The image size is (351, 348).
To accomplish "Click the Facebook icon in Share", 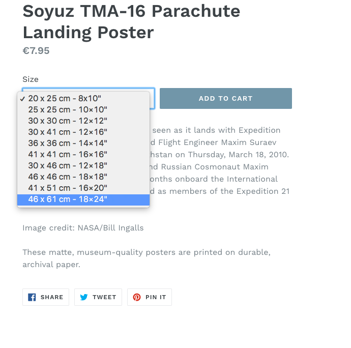I will click(32, 298).
